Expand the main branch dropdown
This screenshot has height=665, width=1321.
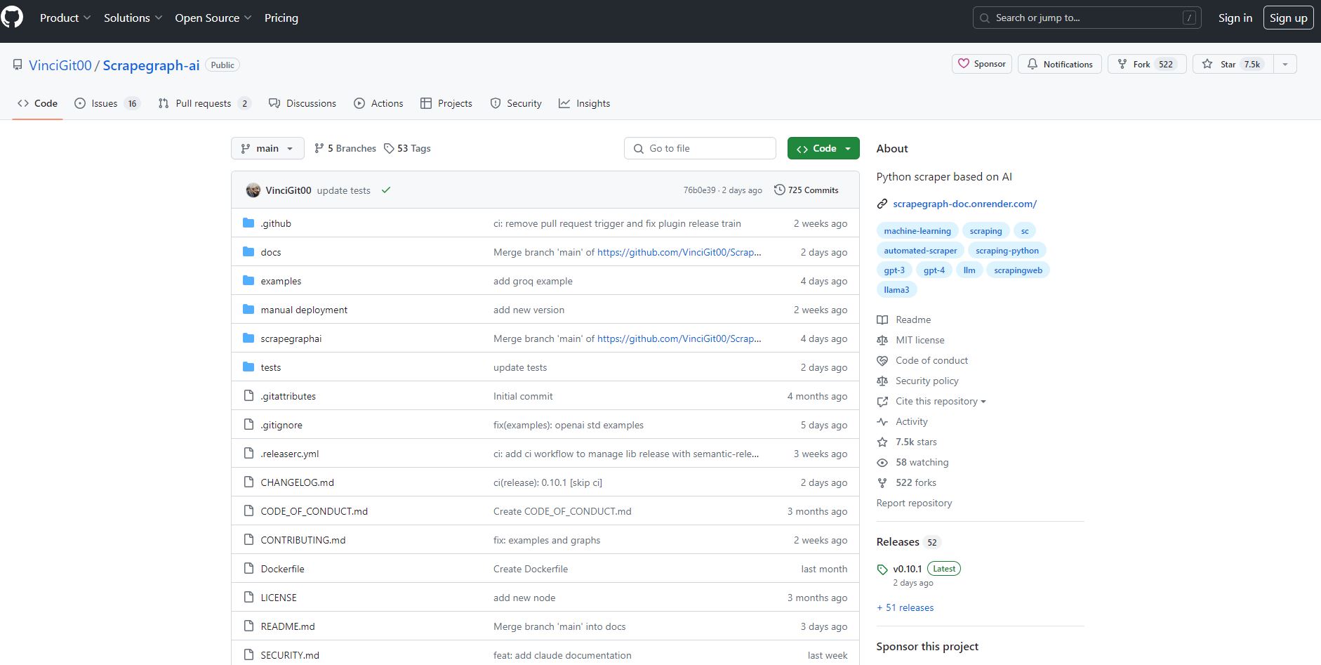(x=267, y=148)
